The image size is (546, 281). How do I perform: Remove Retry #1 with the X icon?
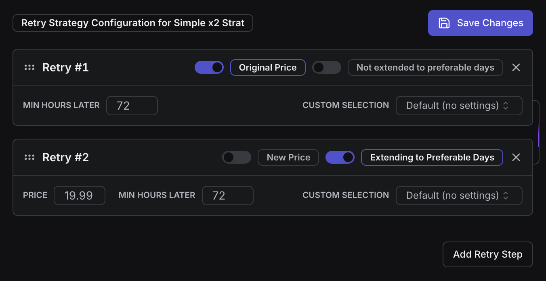click(x=516, y=67)
